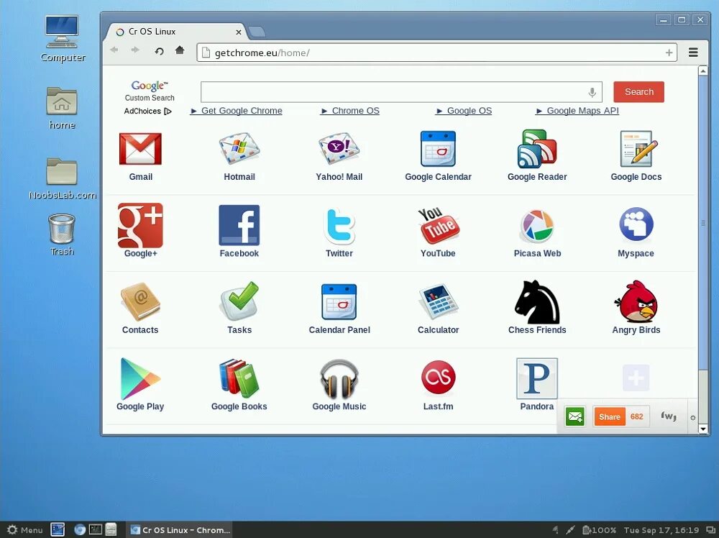
Task: Open the Google Play icon
Action: click(x=140, y=378)
